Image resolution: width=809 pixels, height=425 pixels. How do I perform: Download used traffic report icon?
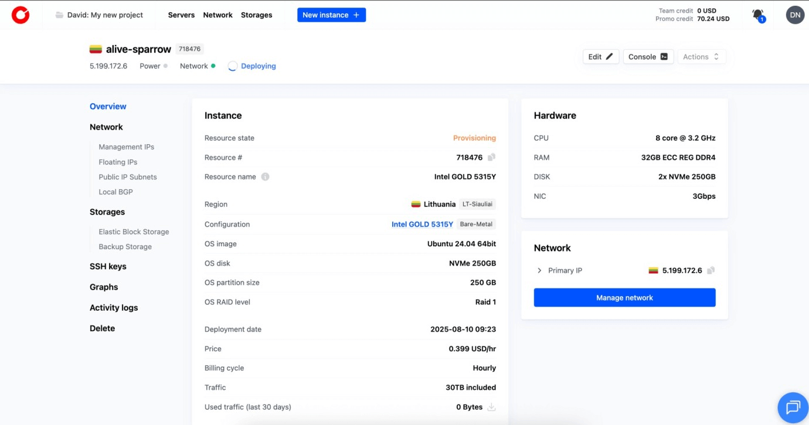[x=491, y=407]
